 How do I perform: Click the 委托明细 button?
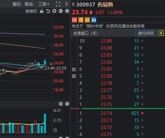(146, 33)
